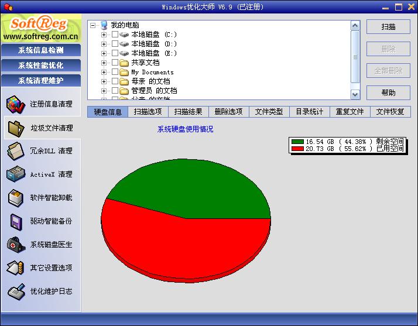Switch to the 扫描选项 tab
Screen dimensions: 418x326
tap(148, 112)
